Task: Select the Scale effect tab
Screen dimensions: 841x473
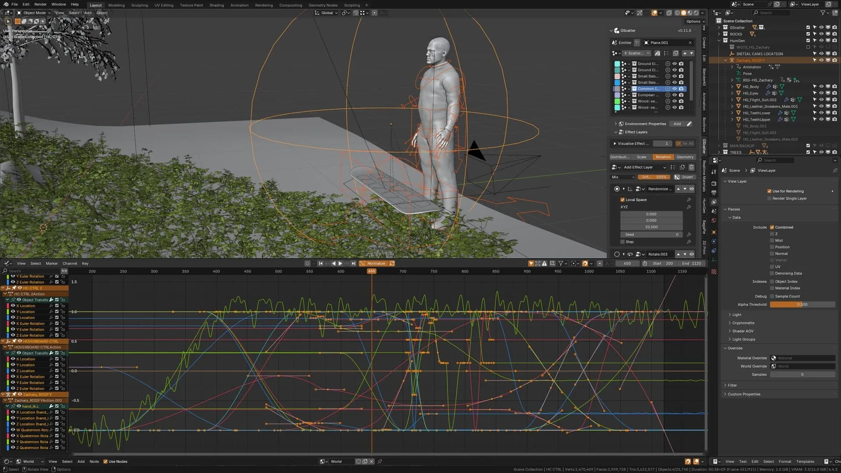Action: pyautogui.click(x=641, y=157)
